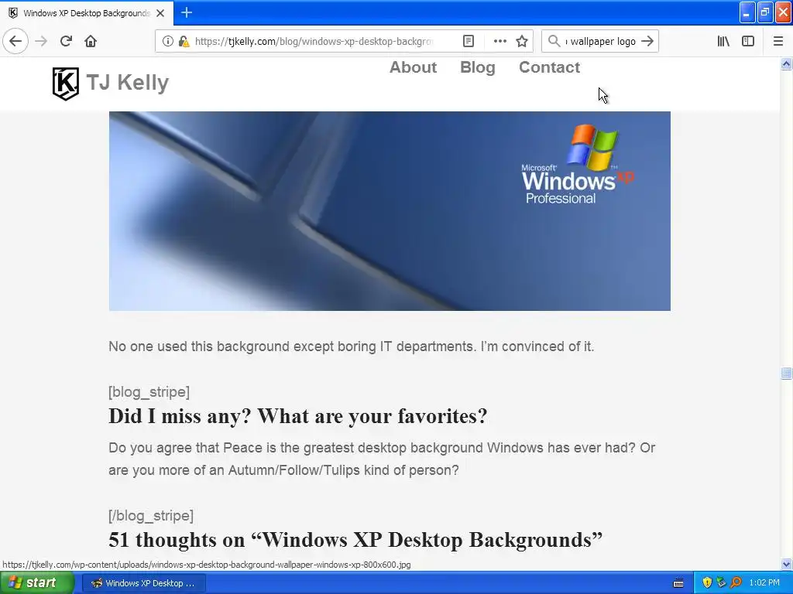Click the '[blog_stripe]' text

click(149, 392)
